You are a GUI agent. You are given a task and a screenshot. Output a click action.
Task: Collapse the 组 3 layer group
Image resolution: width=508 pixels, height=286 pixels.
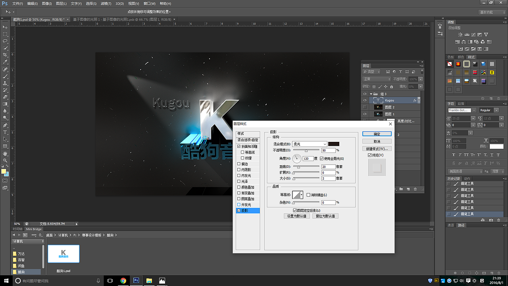[x=371, y=94]
